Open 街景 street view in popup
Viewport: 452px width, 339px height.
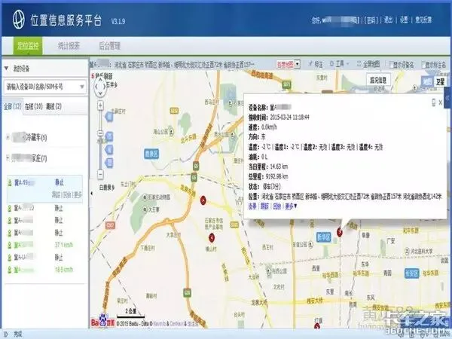click(252, 206)
